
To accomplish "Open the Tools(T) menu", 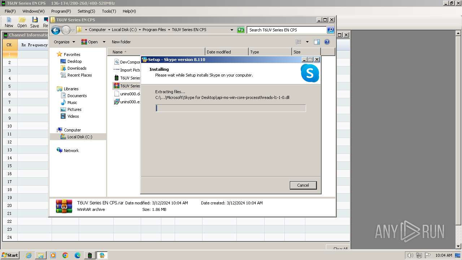I will click(x=109, y=11).
